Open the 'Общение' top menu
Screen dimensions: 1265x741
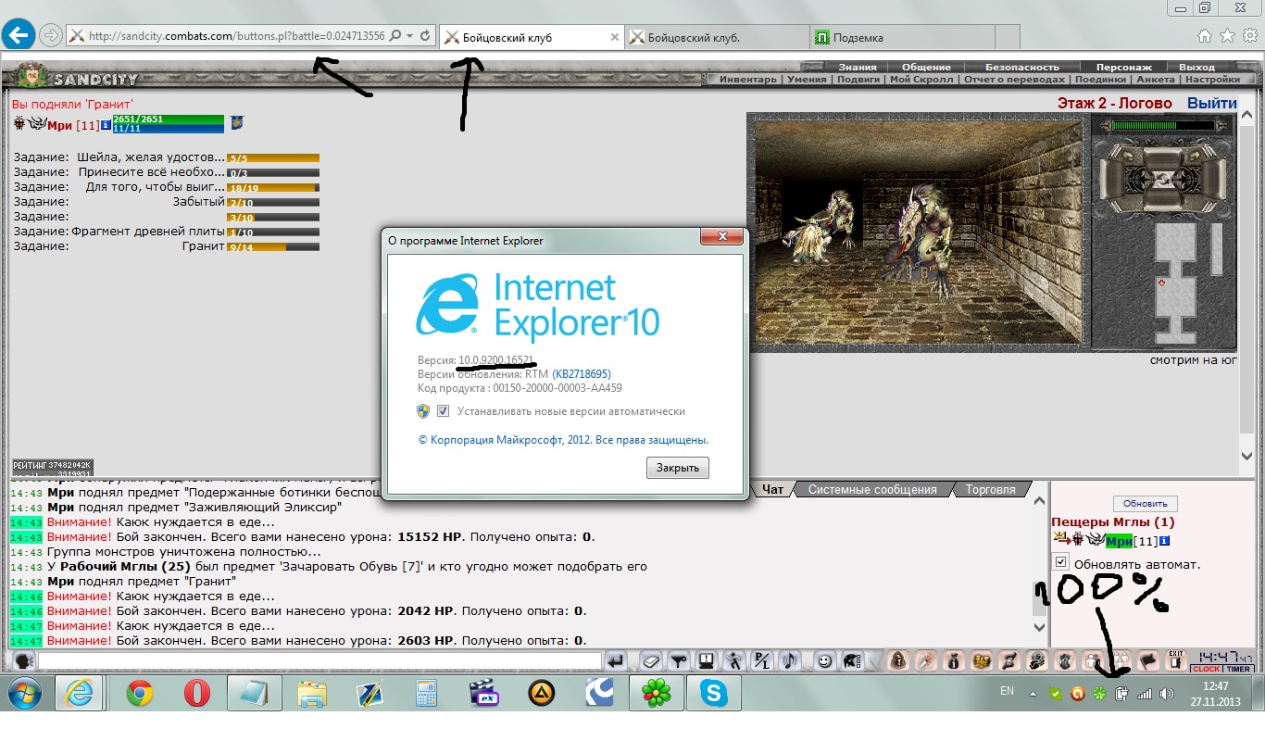click(926, 67)
